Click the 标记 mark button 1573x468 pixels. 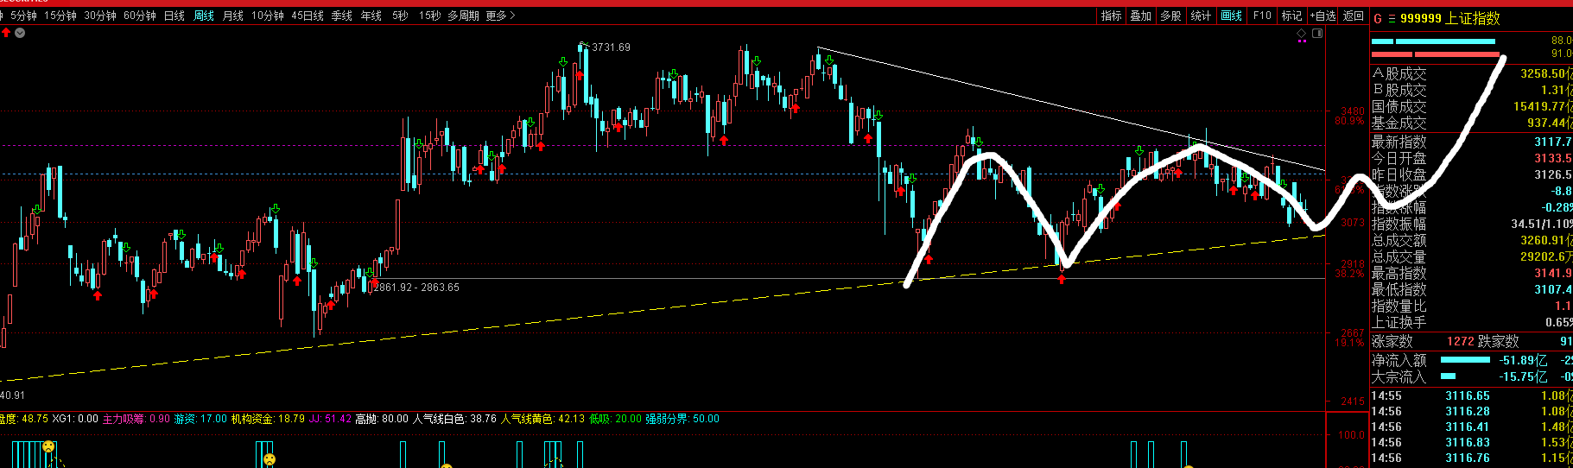(1291, 16)
